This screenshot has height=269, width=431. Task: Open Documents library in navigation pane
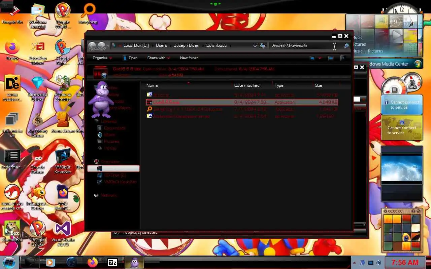pyautogui.click(x=111, y=128)
